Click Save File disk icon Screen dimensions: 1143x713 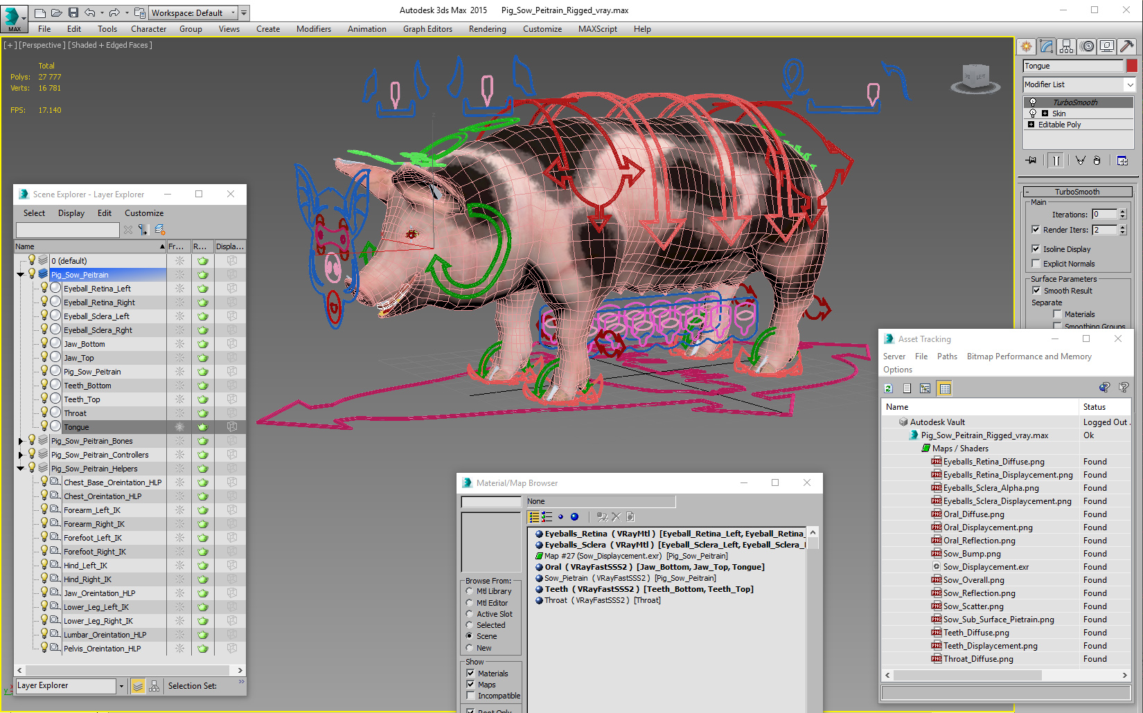(x=72, y=12)
